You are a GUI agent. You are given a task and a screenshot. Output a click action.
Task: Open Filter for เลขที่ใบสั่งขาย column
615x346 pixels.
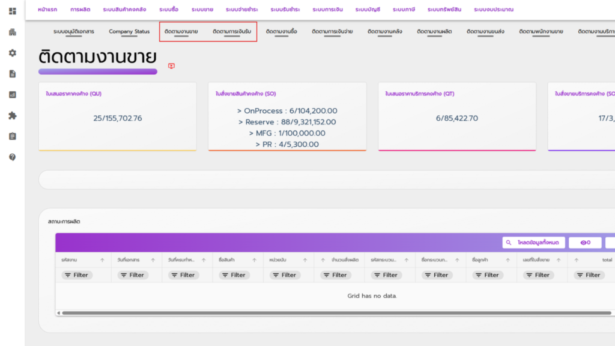538,275
